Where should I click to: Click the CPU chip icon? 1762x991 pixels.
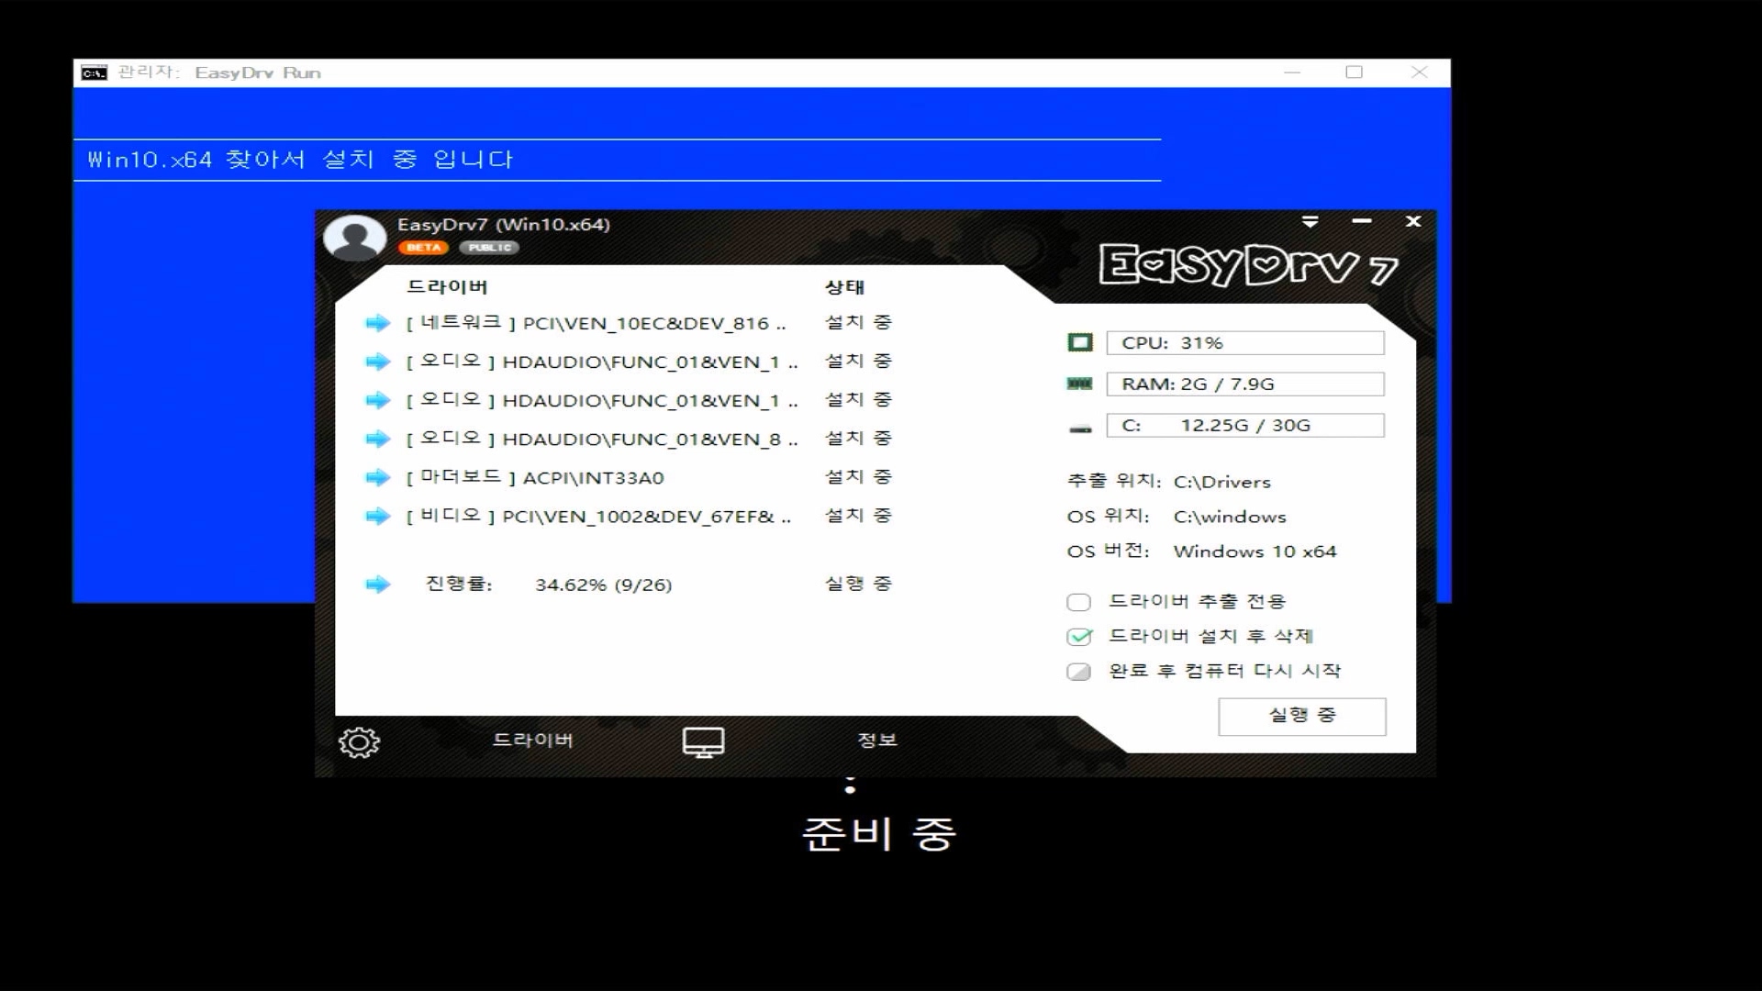coord(1080,342)
